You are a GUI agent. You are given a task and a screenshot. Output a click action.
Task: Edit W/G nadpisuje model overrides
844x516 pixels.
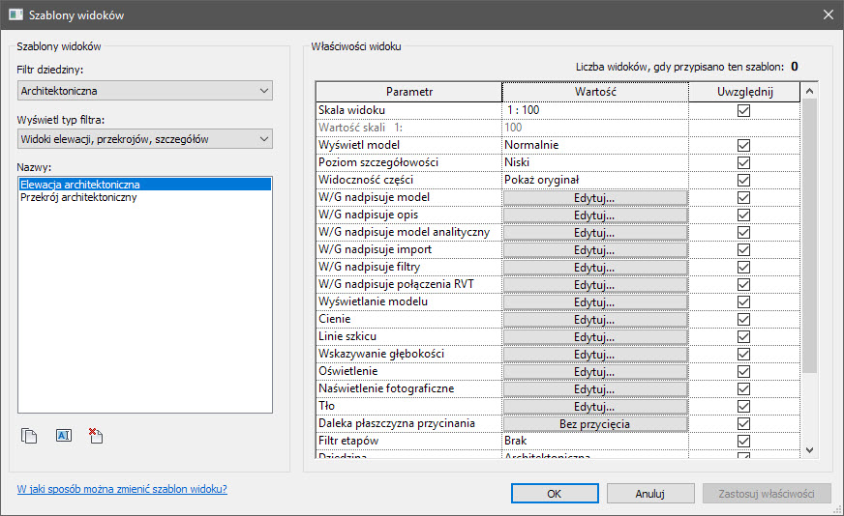[x=594, y=198]
